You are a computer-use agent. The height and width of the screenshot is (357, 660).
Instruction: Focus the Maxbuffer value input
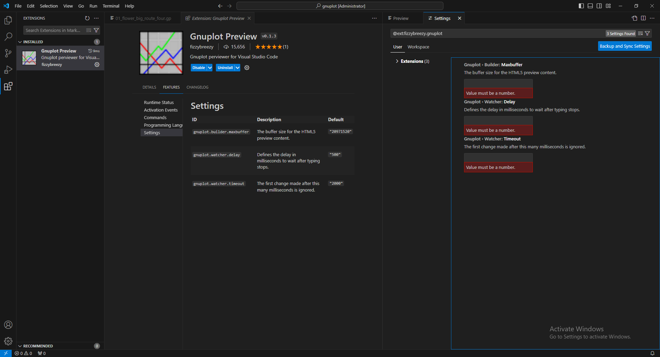(x=498, y=83)
